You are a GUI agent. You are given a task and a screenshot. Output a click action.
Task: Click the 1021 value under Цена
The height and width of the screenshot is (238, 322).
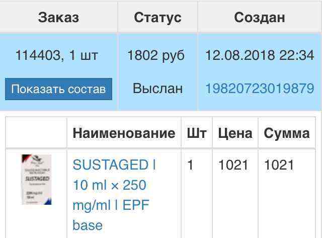coord(233,165)
